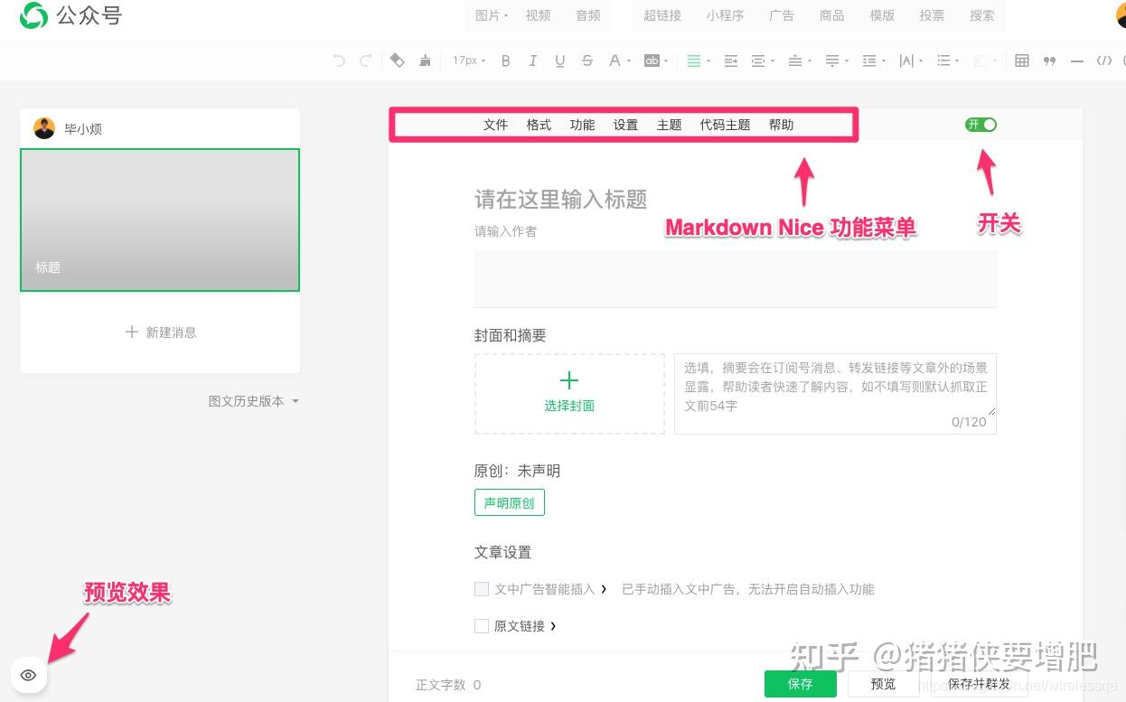Screen dimensions: 1126x702
Task: Insert a 超链接 from top bar
Action: point(662,15)
